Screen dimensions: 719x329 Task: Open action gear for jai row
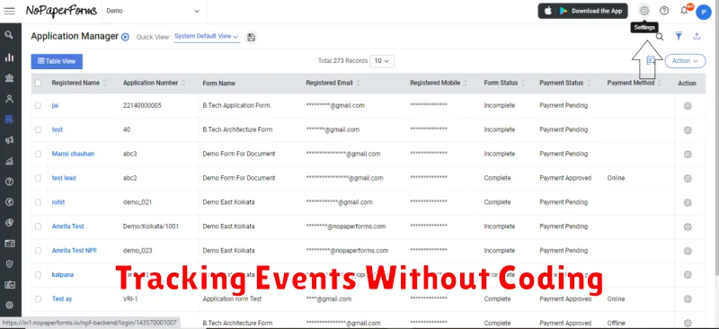point(688,106)
